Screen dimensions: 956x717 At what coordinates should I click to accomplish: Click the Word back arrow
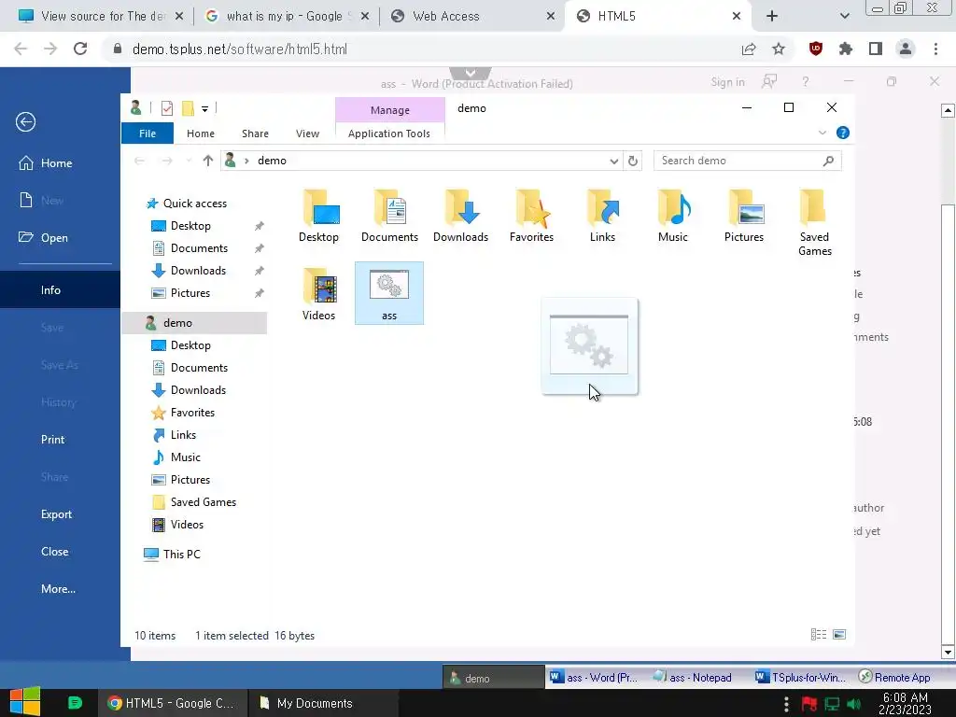[25, 122]
